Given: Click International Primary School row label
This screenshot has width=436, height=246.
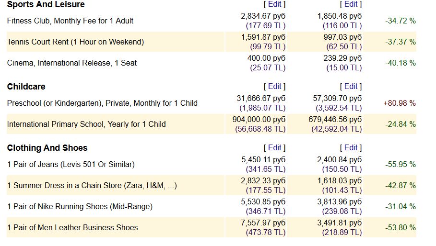Looking at the screenshot, I should click(x=86, y=124).
